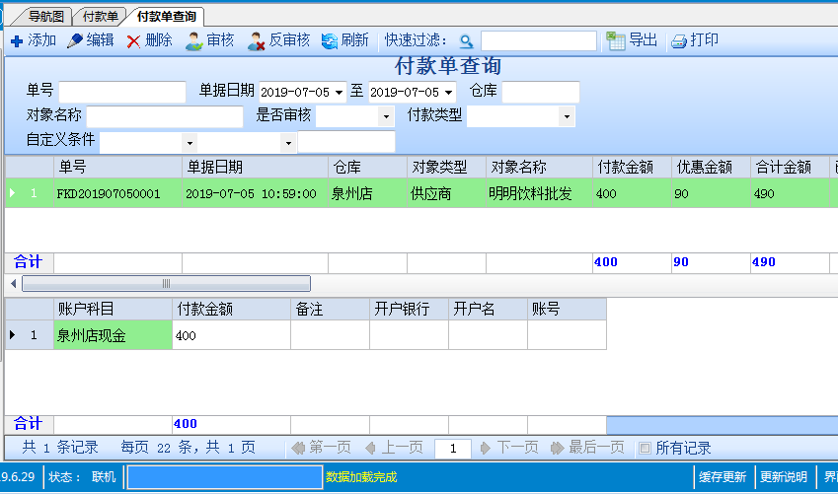Go to 上一页 previous page
838x494 pixels.
(x=394, y=448)
